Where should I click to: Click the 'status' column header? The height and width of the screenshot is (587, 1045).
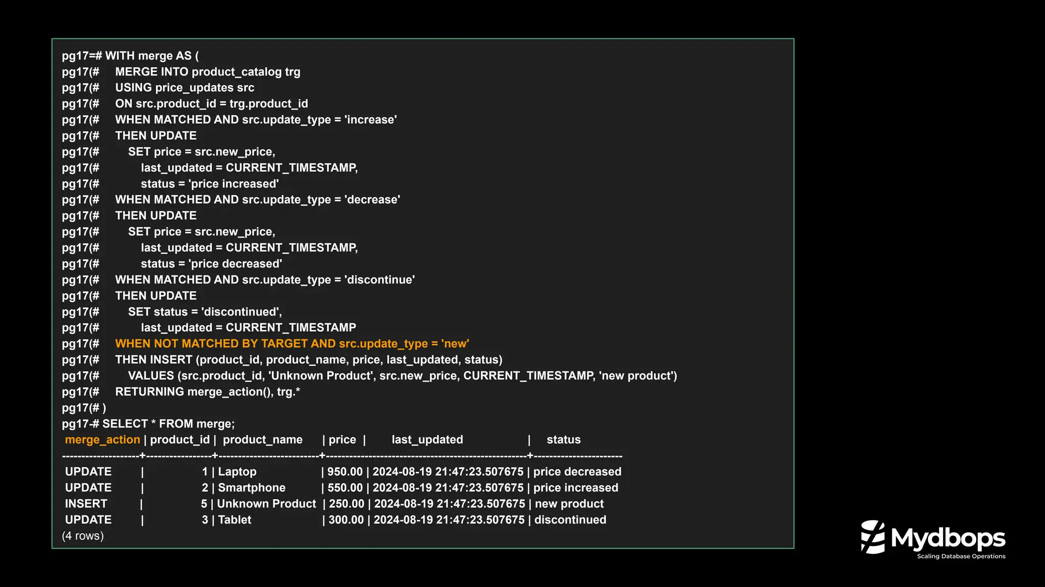pyautogui.click(x=564, y=440)
